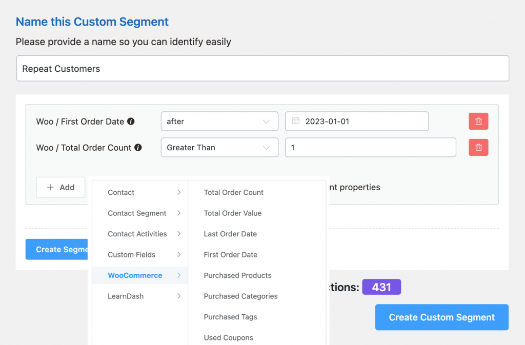Open Custom Fields menu category
The image size is (525, 345).
click(x=140, y=255)
